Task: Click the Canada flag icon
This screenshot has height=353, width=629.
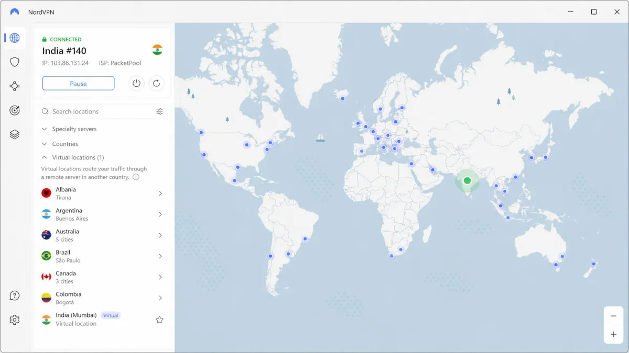Action: pos(46,277)
